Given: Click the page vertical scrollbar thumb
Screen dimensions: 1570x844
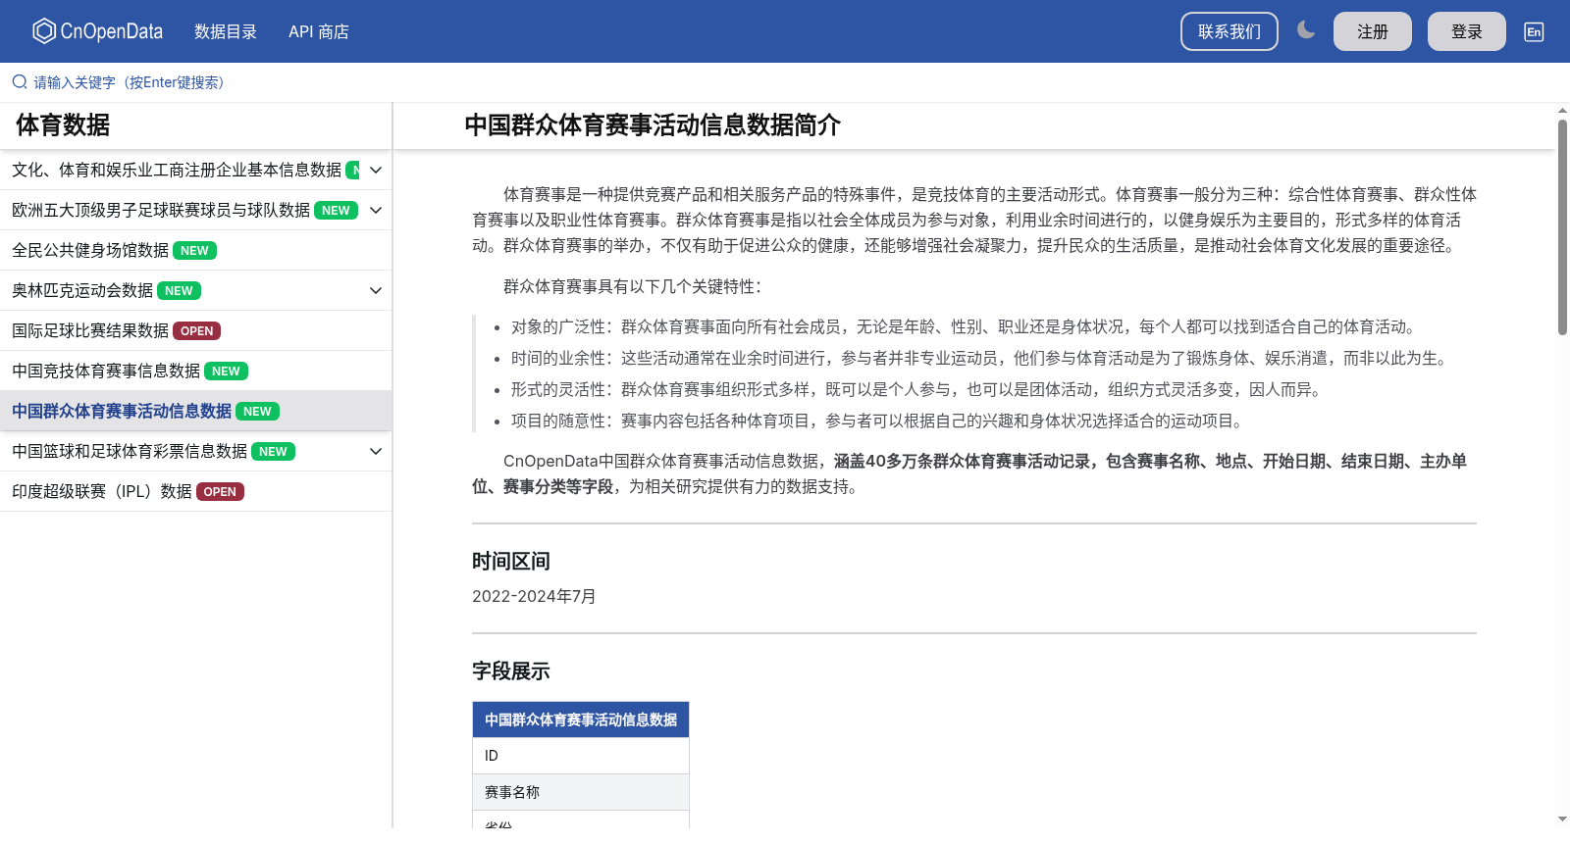Looking at the screenshot, I should [1562, 227].
